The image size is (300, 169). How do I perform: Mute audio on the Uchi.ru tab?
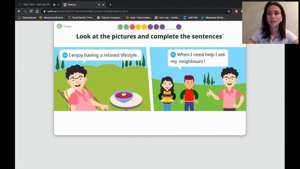coord(99,5)
